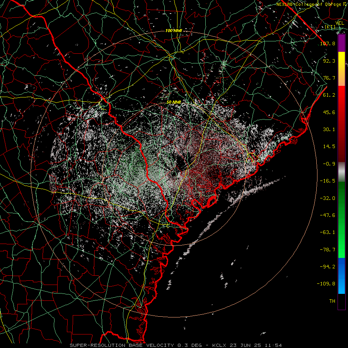The width and height of the screenshot is (348, 348).
Task: Click the KT units label
Action: point(330,27)
